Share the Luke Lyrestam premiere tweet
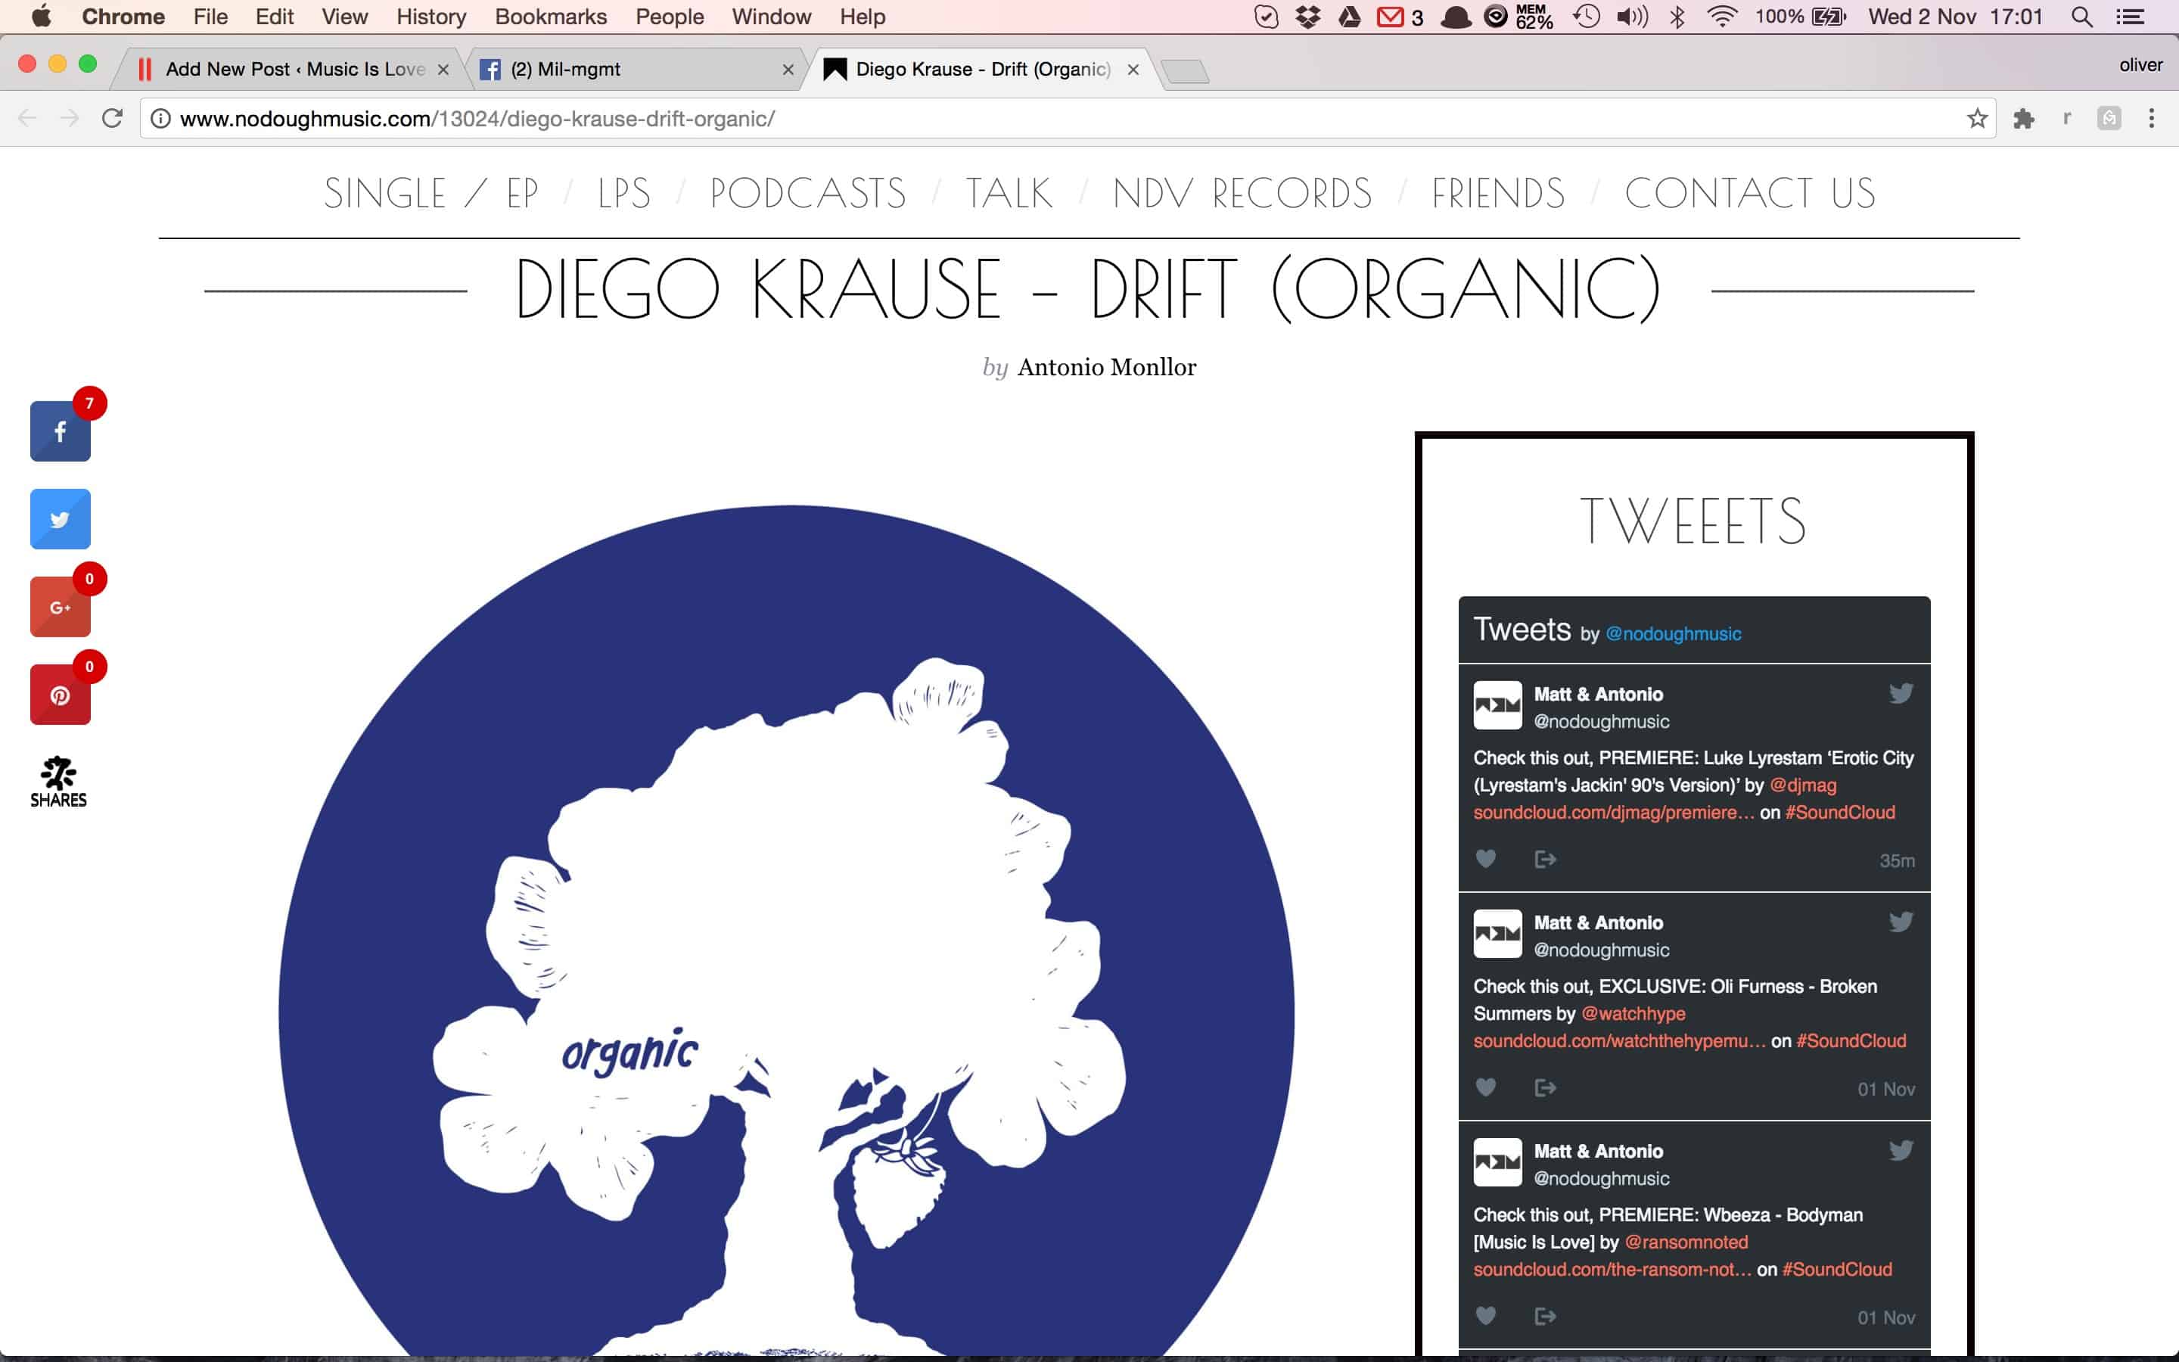This screenshot has height=1362, width=2179. (x=1545, y=859)
